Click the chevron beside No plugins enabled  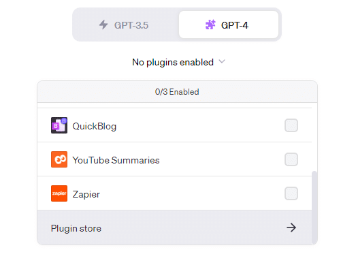coord(222,61)
